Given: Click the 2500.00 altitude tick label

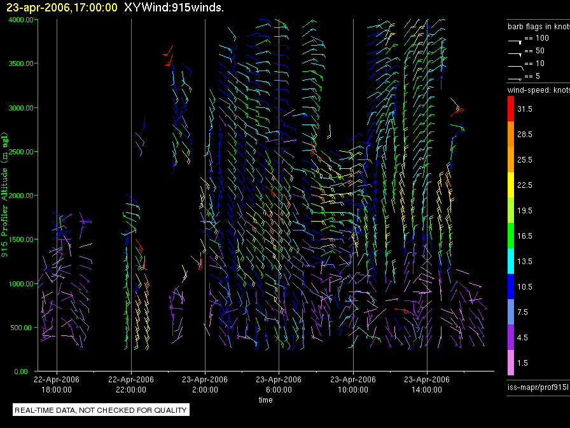Looking at the screenshot, I should click(21, 152).
